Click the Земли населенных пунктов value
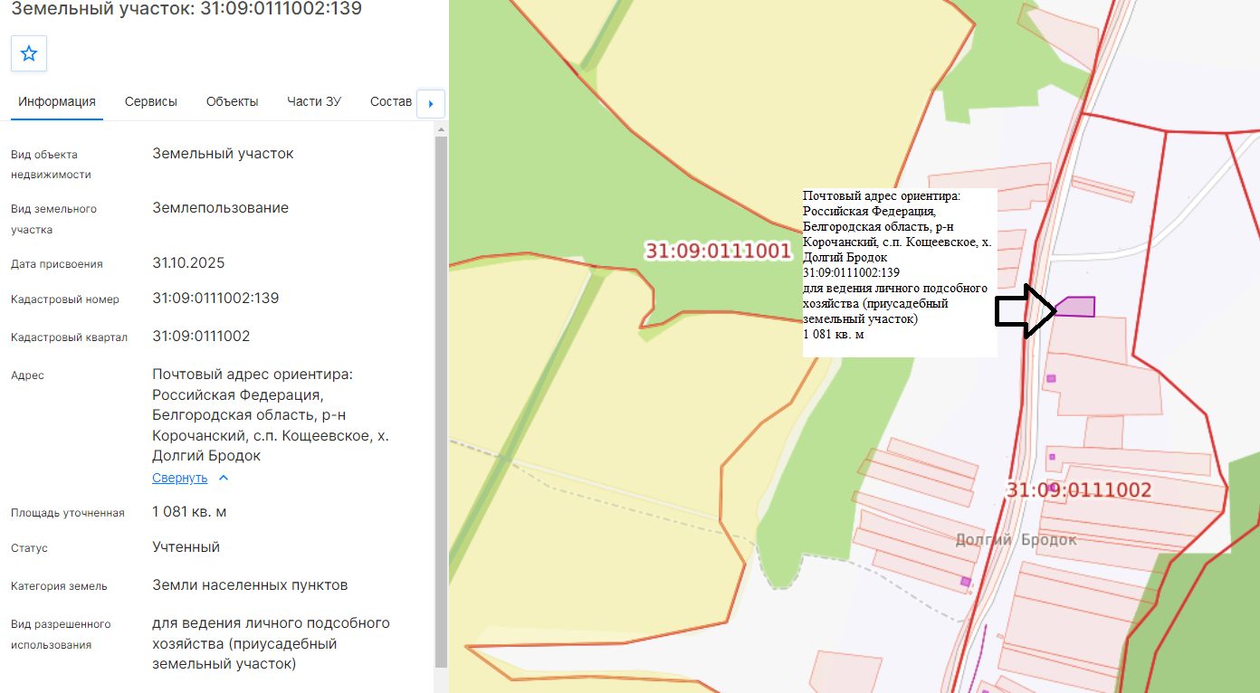Screen dimensions: 1260x693 click(250, 585)
